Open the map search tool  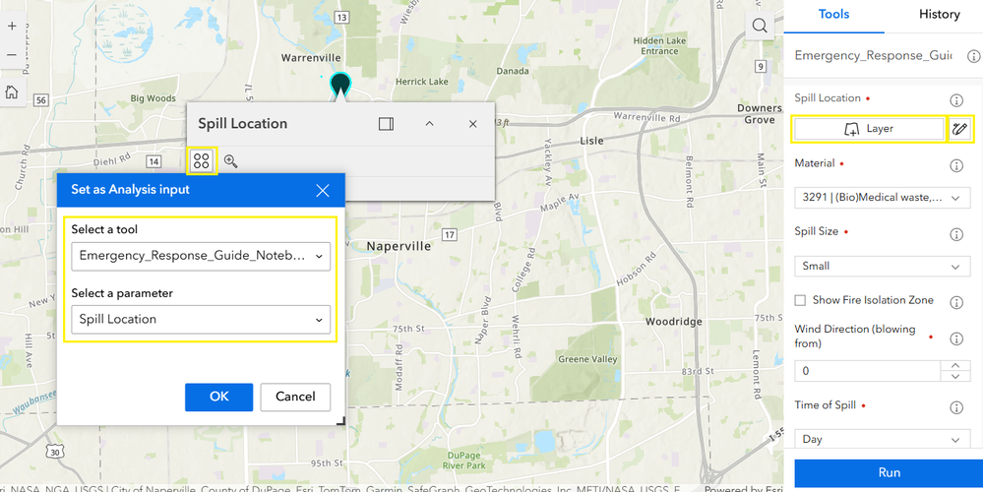pyautogui.click(x=760, y=26)
